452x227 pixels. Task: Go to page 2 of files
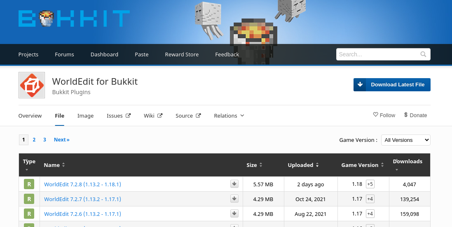point(34,139)
